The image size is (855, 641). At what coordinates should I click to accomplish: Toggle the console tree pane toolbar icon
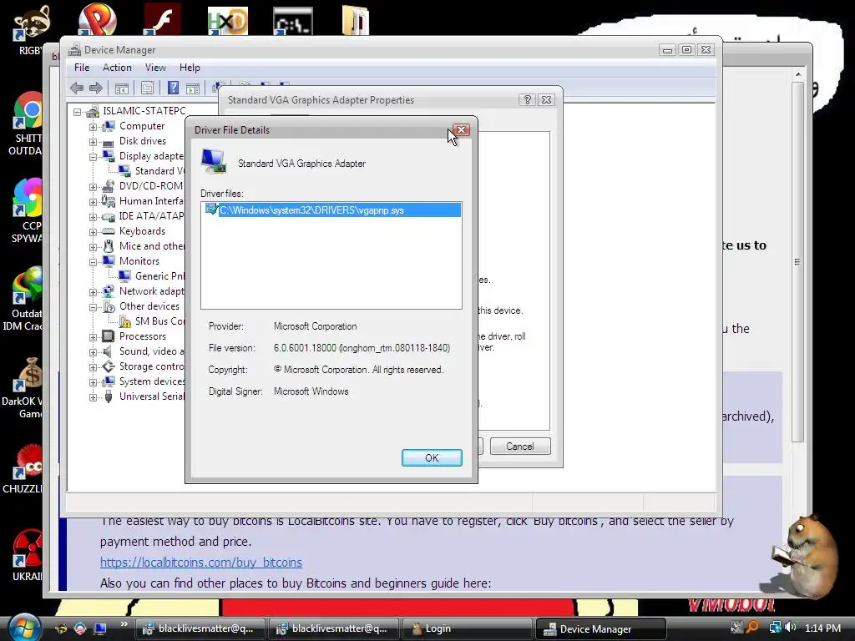click(122, 88)
